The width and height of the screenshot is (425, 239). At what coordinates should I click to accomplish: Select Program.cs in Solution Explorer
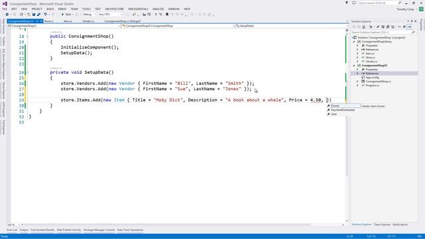(373, 86)
